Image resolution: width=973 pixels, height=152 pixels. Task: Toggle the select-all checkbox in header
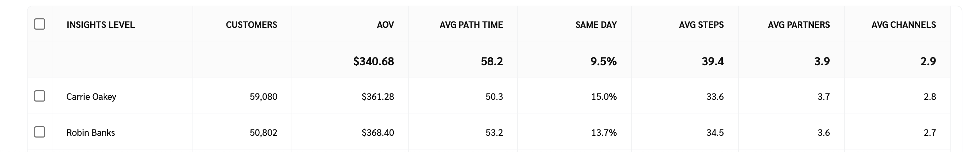40,24
